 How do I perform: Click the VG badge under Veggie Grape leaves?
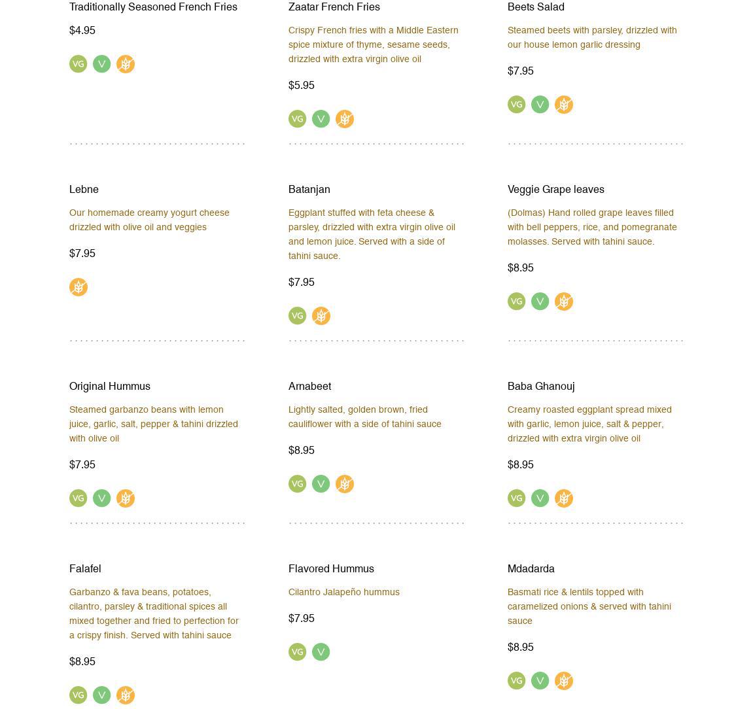pyautogui.click(x=517, y=302)
